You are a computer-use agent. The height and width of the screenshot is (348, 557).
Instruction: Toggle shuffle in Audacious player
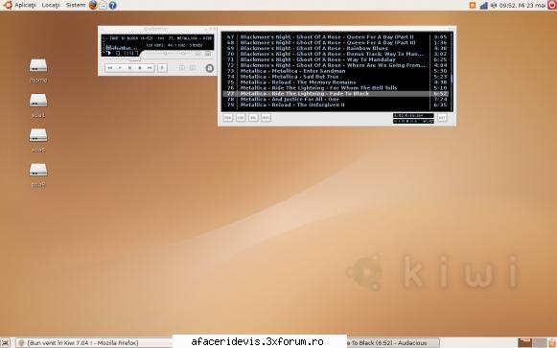click(x=181, y=67)
